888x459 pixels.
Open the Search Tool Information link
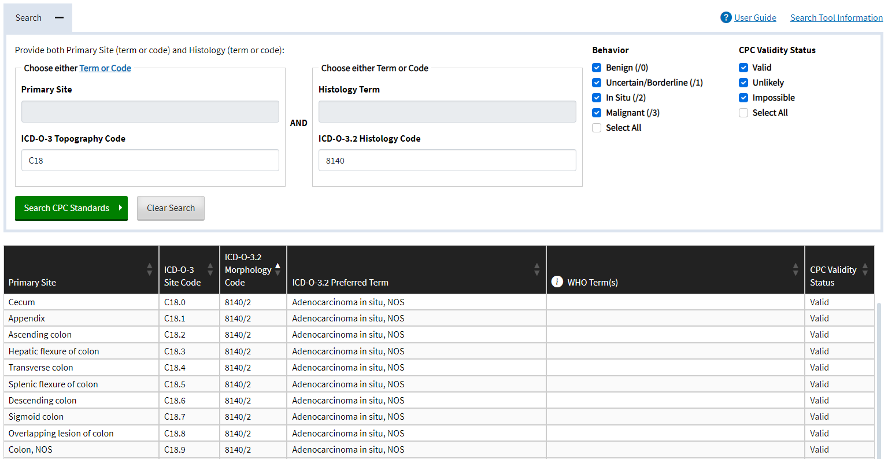tap(836, 18)
